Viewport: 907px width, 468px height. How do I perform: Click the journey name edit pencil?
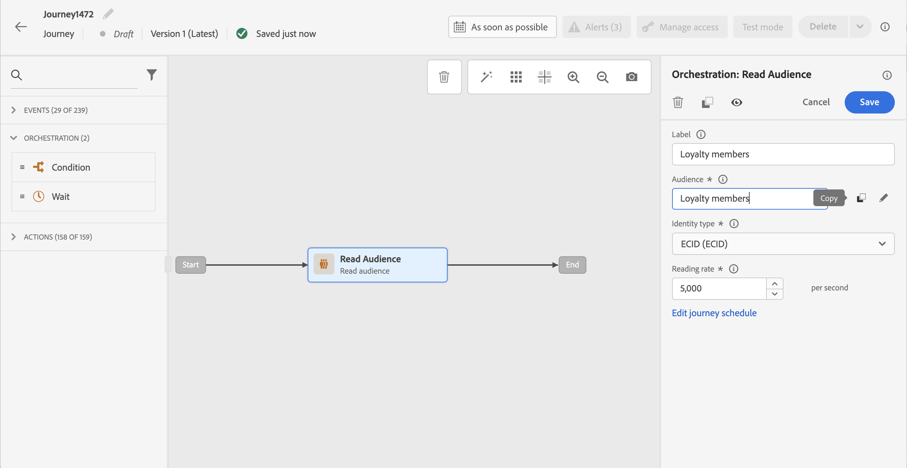click(x=108, y=14)
